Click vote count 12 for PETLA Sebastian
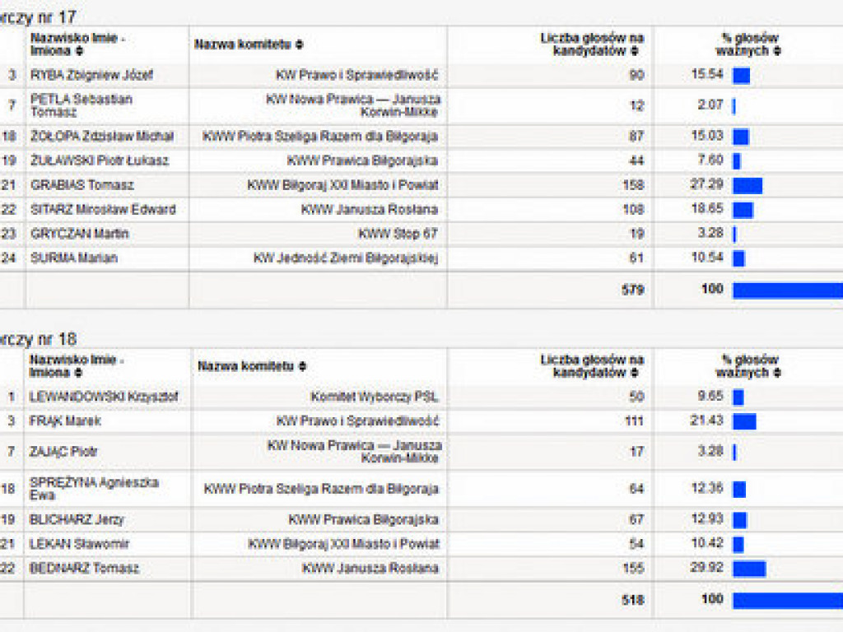The image size is (843, 632). pyautogui.click(x=637, y=105)
